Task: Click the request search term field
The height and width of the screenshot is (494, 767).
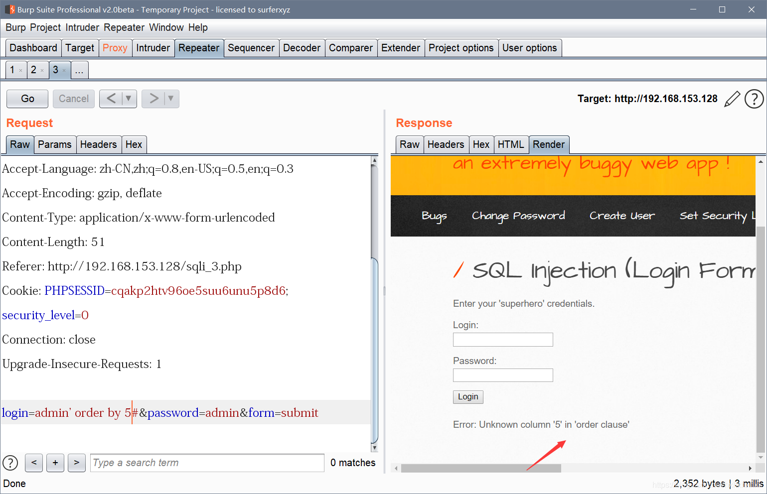Action: pos(207,463)
